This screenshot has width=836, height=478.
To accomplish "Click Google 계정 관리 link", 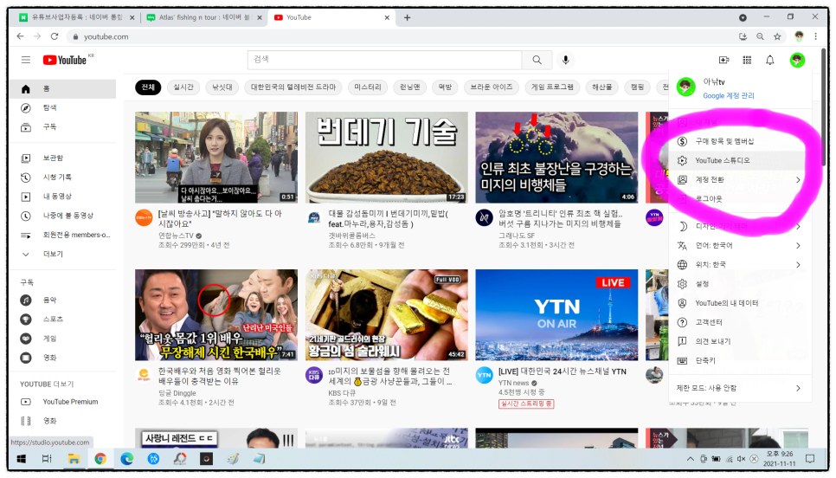I will [x=729, y=95].
